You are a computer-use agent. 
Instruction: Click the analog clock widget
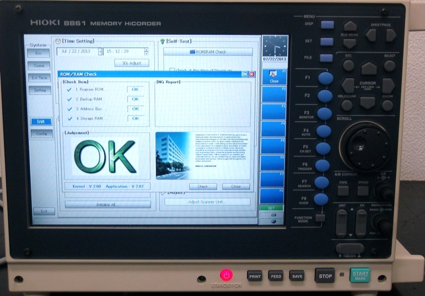click(275, 46)
